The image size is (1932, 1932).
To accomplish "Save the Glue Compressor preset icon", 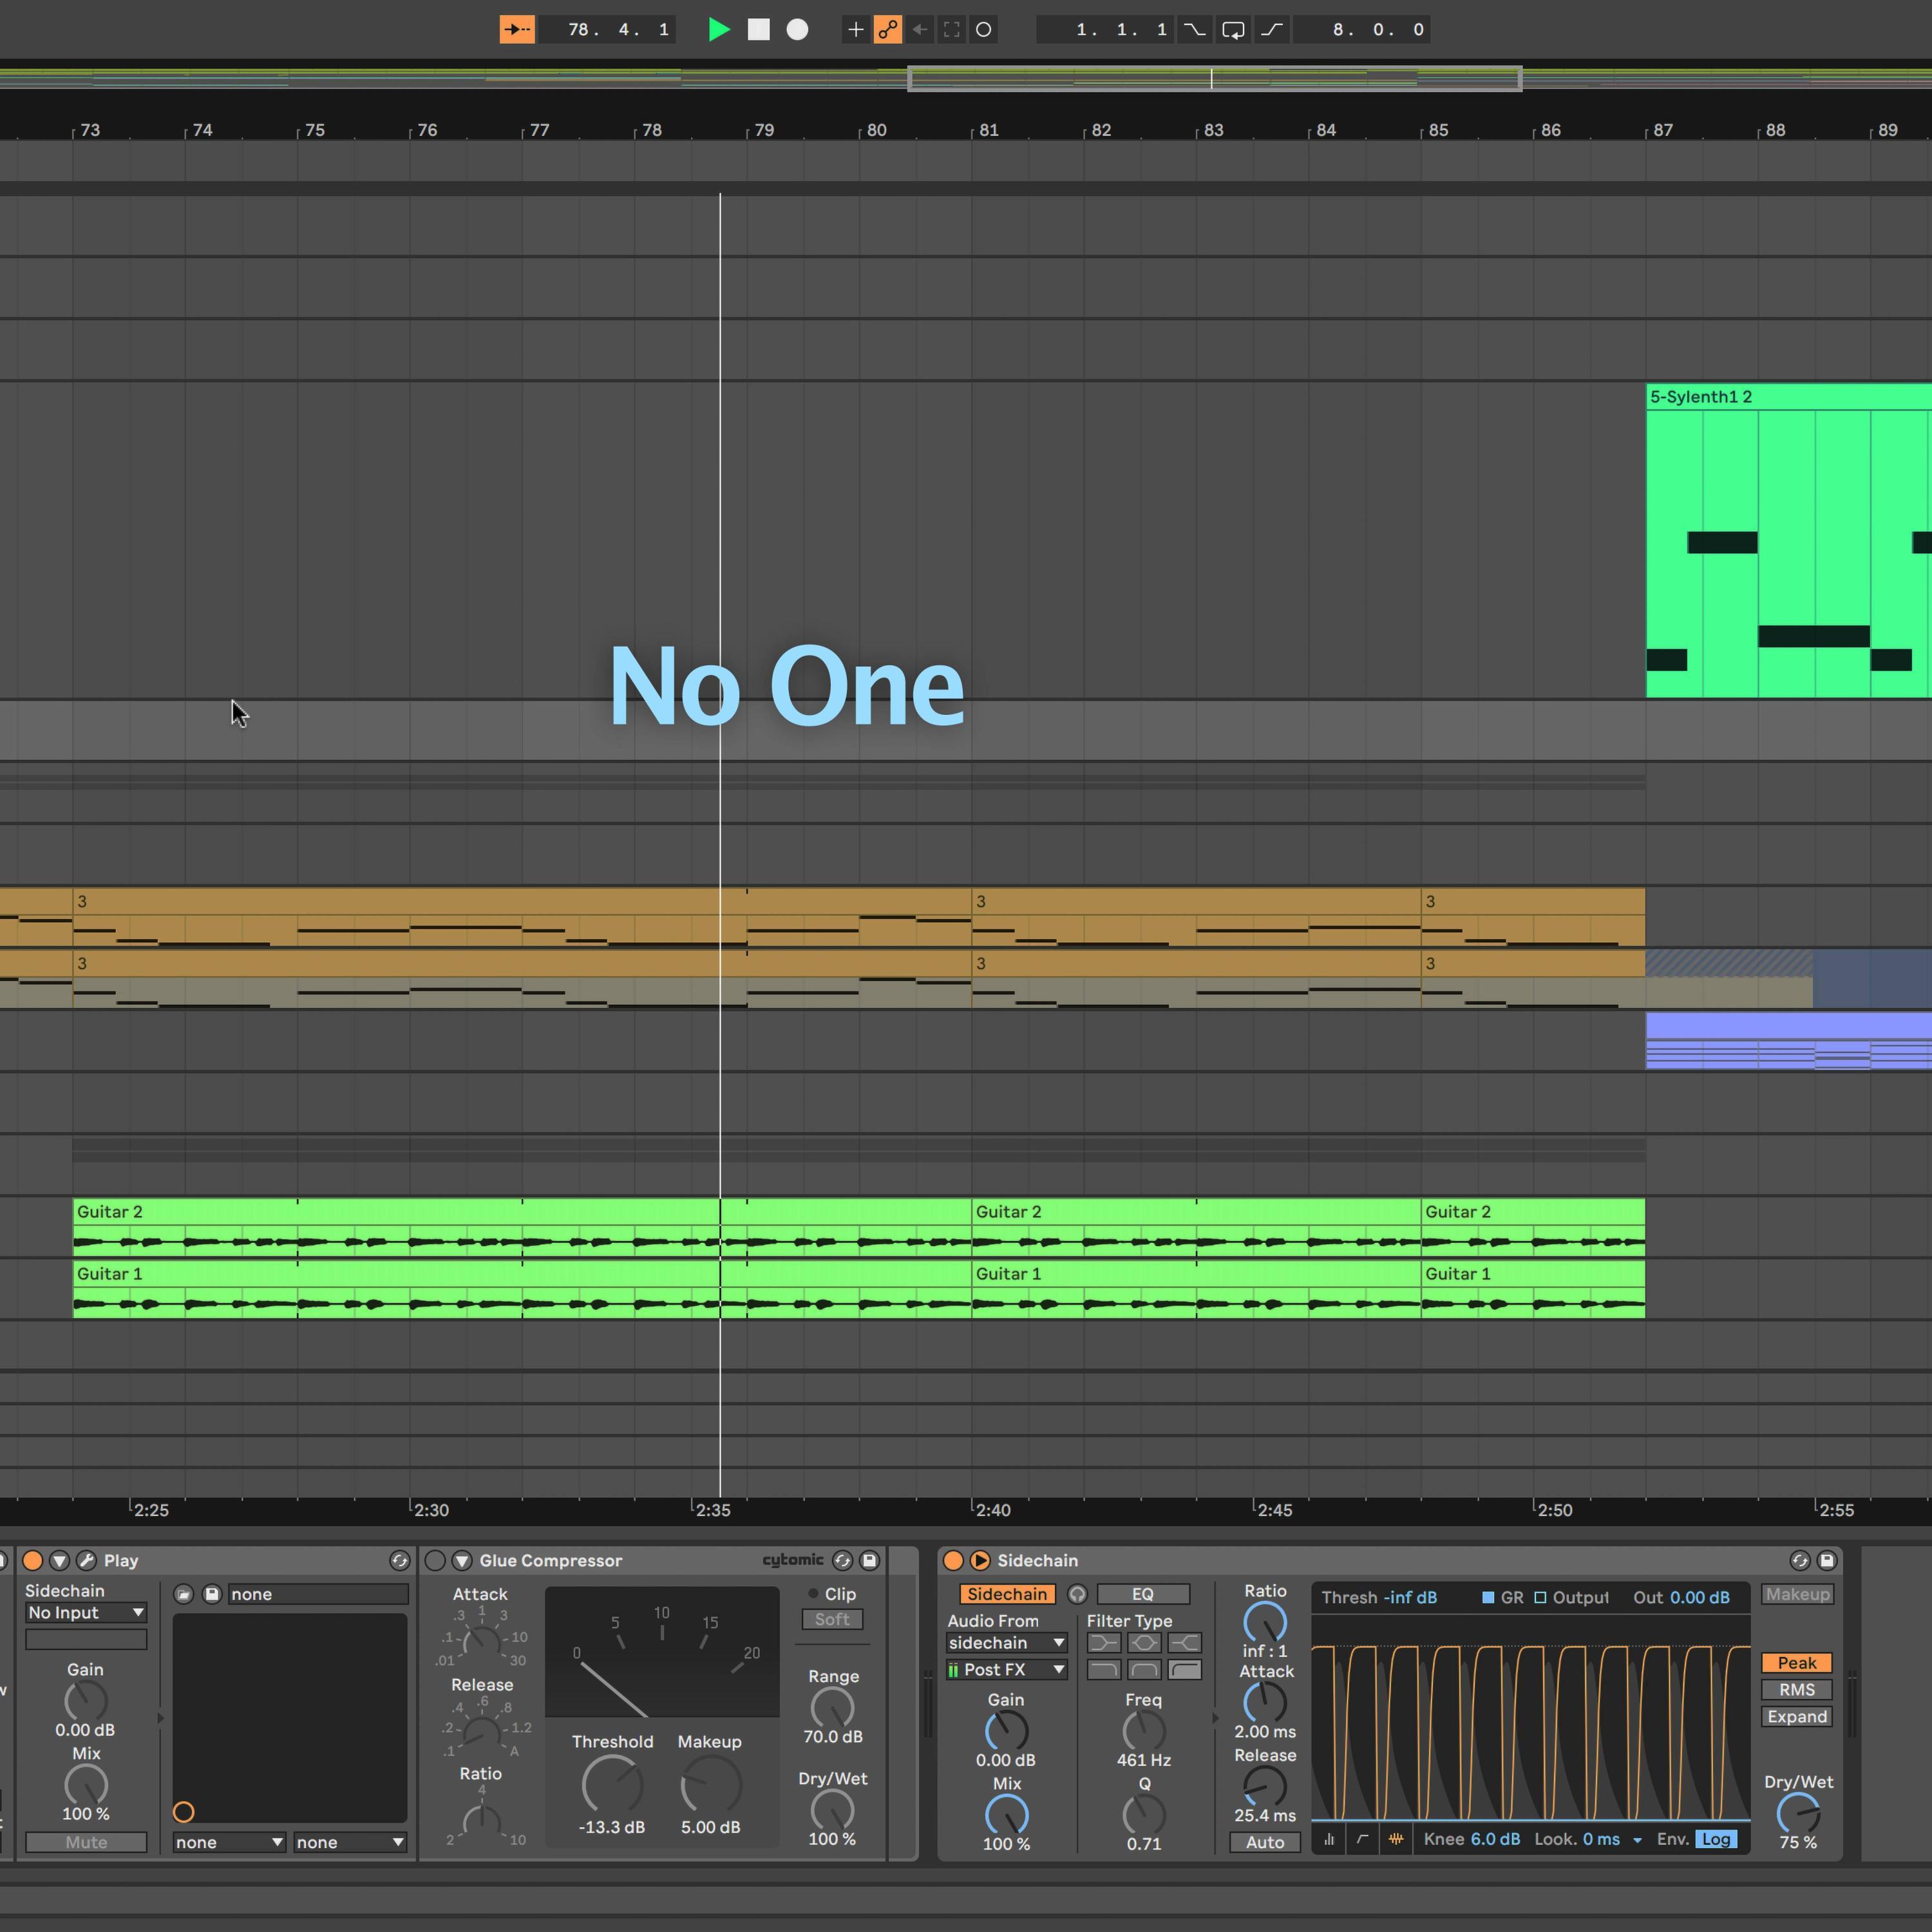I will pyautogui.click(x=870, y=1560).
